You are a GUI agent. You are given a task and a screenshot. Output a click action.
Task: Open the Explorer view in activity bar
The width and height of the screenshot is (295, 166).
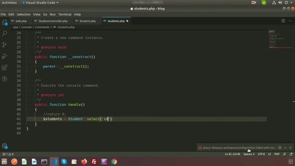[5, 23]
